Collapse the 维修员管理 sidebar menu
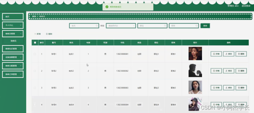The height and width of the screenshot is (113, 254). [x=13, y=34]
